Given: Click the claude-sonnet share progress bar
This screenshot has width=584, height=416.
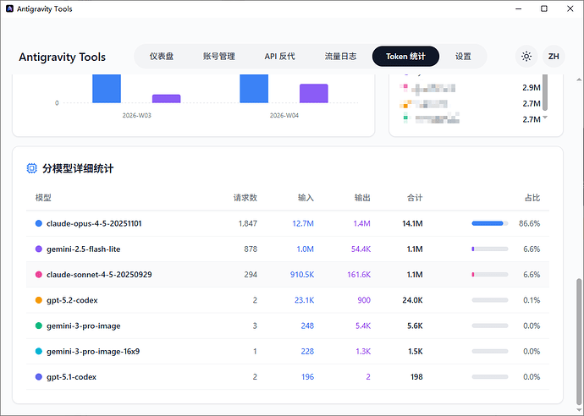Looking at the screenshot, I should coord(490,275).
